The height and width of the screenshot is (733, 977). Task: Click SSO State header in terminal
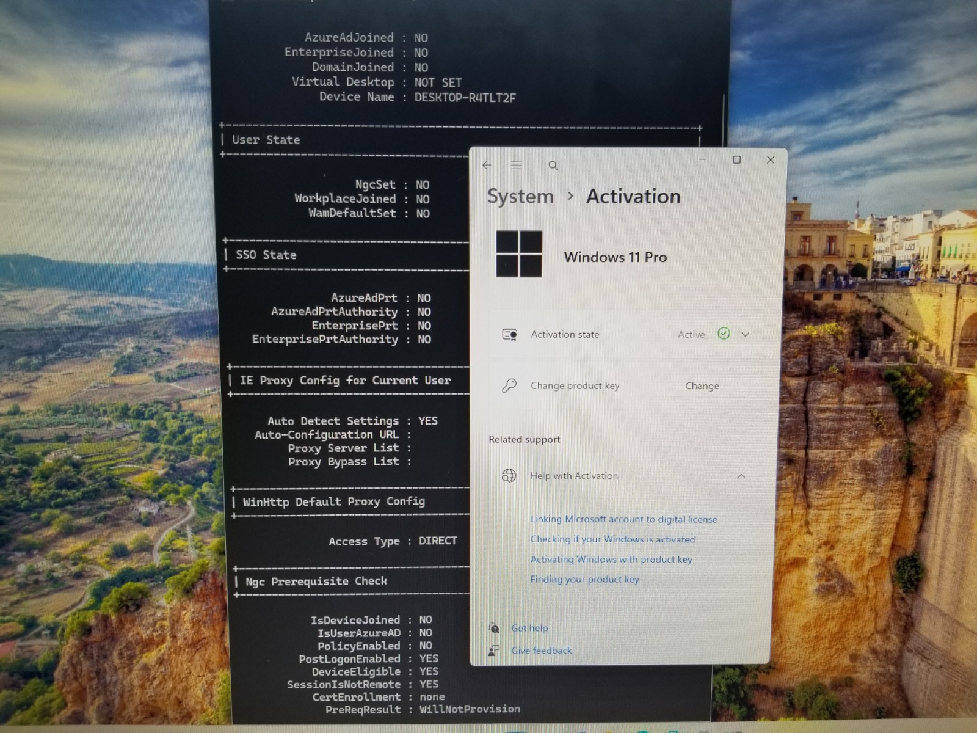(x=266, y=255)
